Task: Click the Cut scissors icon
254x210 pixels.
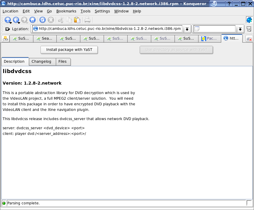Action: [x=61, y=20]
